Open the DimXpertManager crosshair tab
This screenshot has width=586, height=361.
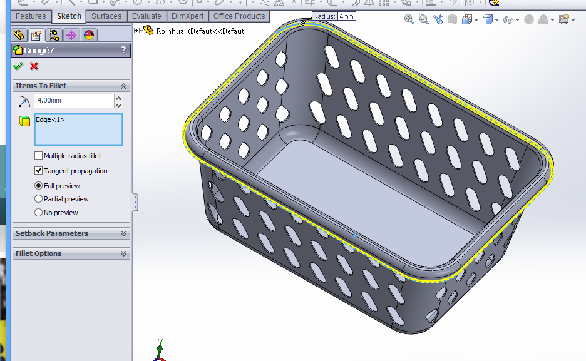[71, 35]
